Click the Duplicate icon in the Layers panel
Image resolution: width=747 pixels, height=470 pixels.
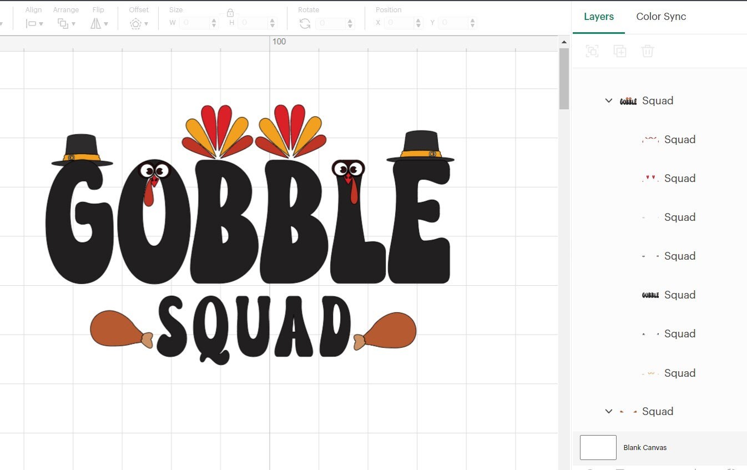point(620,50)
